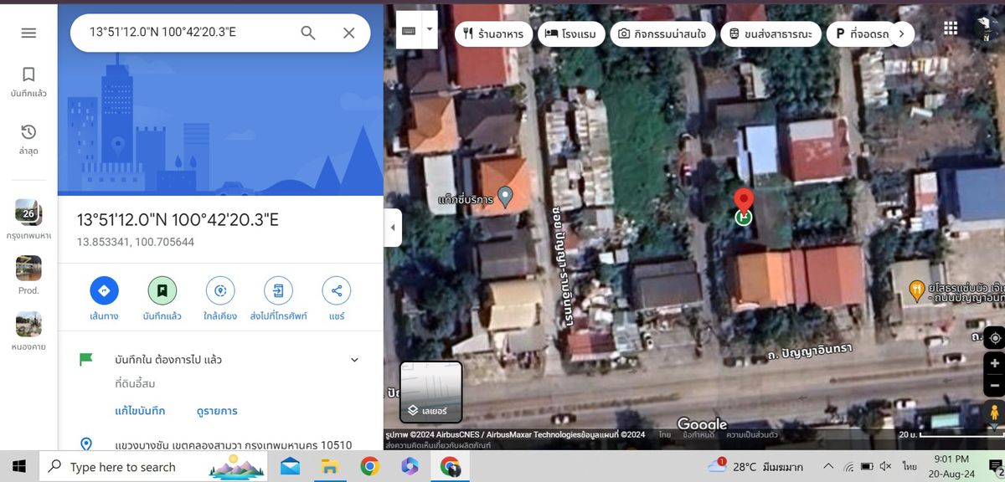This screenshot has height=482, width=1005.
Task: Click the orange restaurant marker ยโสธรแซ่บนัว
Action: (918, 290)
